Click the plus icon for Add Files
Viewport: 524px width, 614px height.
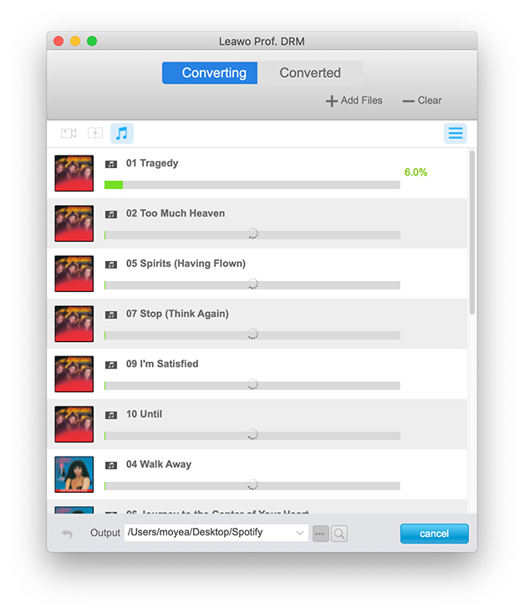pyautogui.click(x=331, y=101)
